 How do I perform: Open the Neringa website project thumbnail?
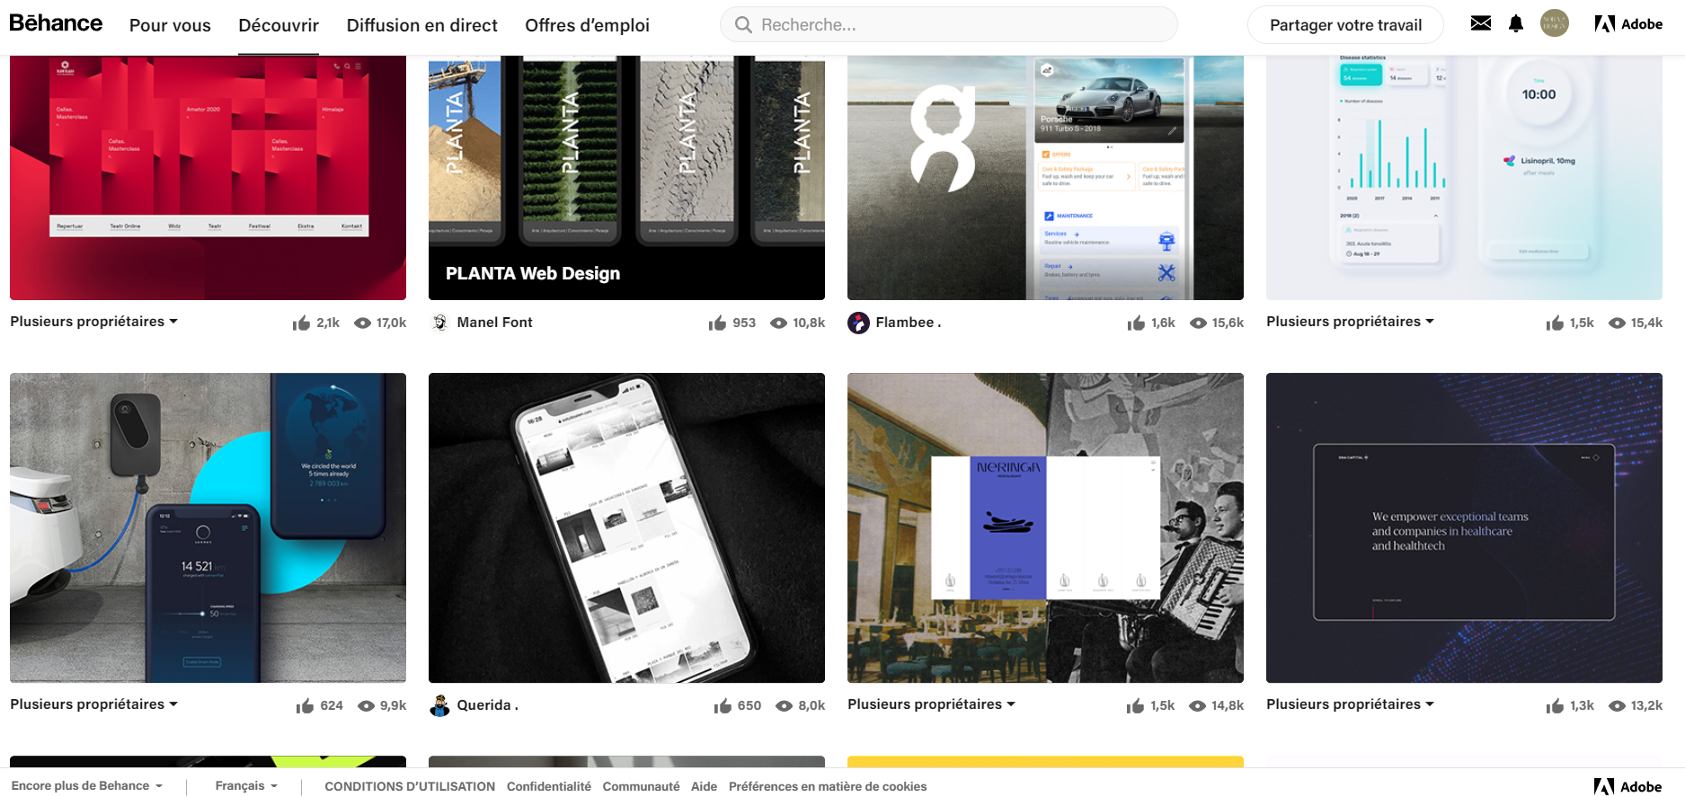click(1045, 527)
